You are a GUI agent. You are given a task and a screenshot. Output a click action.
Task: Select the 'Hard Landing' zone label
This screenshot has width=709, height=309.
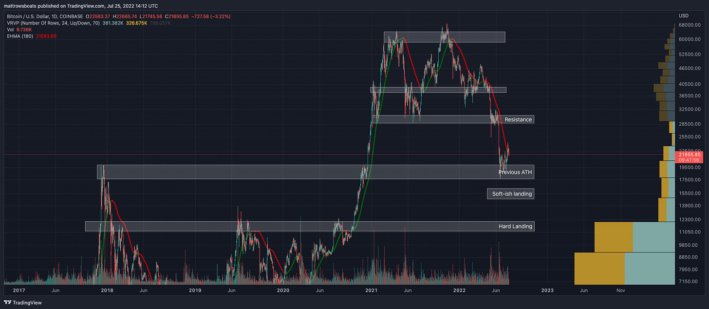515,226
